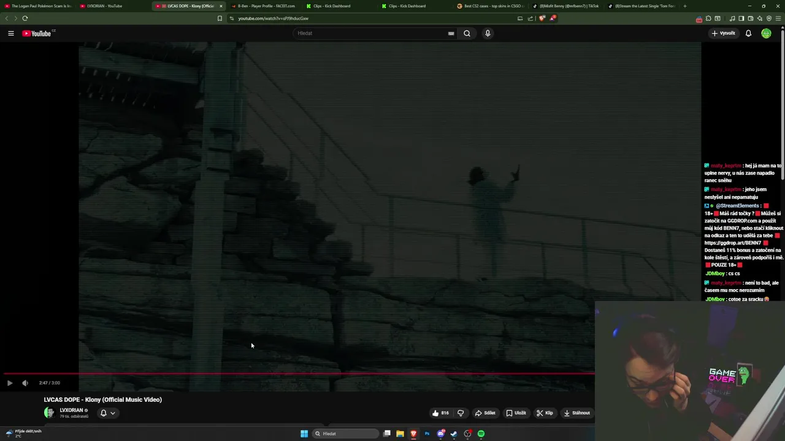
Task: Open Photoshop from the taskbar
Action: click(427, 434)
